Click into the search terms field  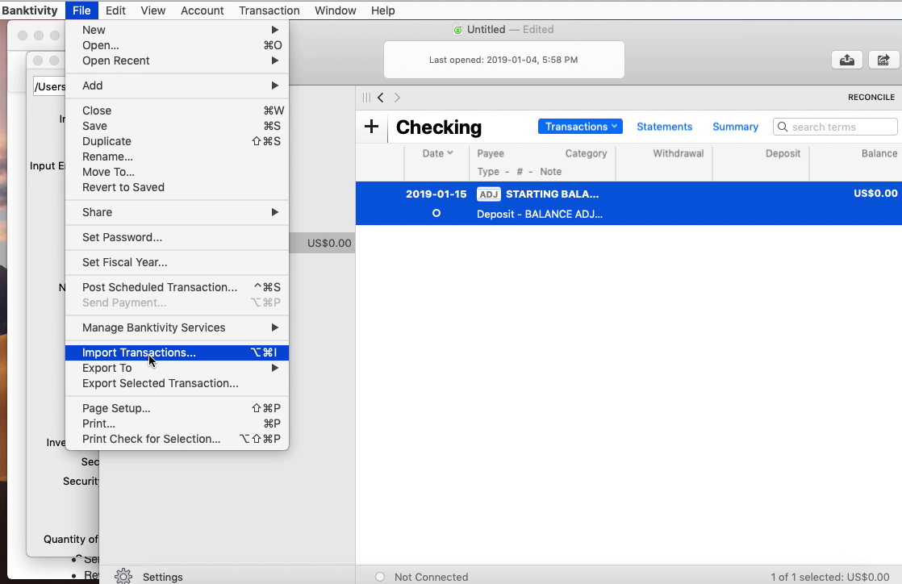(835, 127)
